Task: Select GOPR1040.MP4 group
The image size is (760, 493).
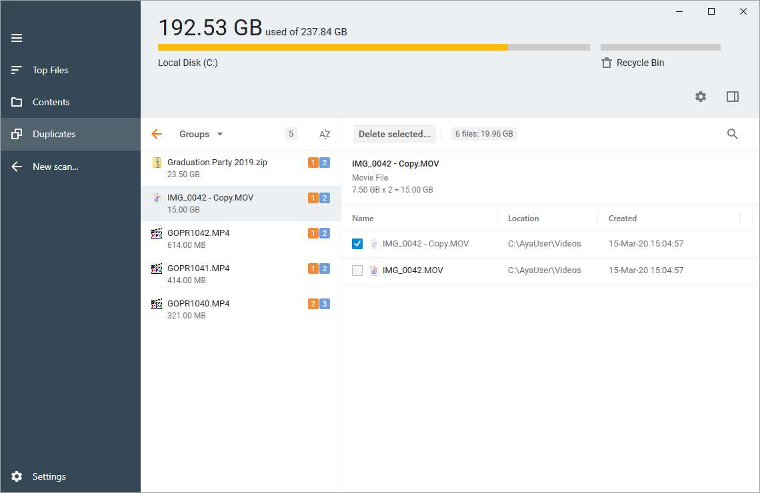Action: point(241,309)
